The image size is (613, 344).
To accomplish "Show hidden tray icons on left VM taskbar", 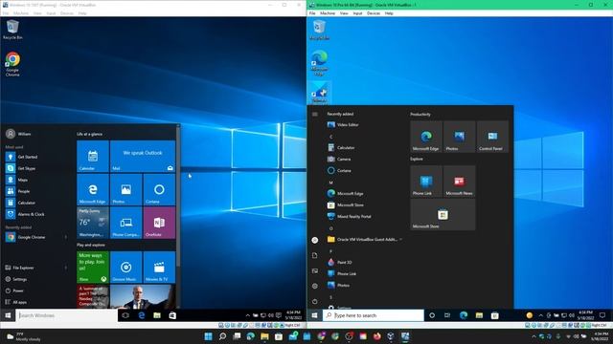I will (x=247, y=315).
